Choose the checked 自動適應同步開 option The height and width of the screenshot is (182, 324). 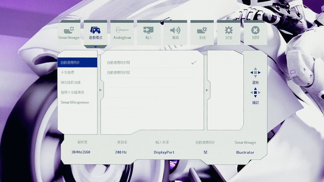[x=152, y=63]
